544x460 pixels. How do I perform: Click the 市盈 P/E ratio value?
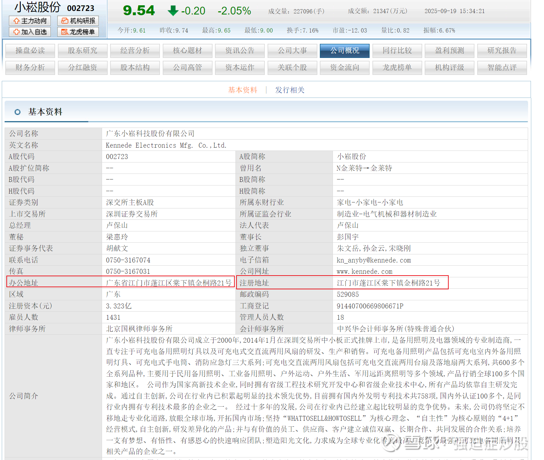pyautogui.click(x=357, y=30)
